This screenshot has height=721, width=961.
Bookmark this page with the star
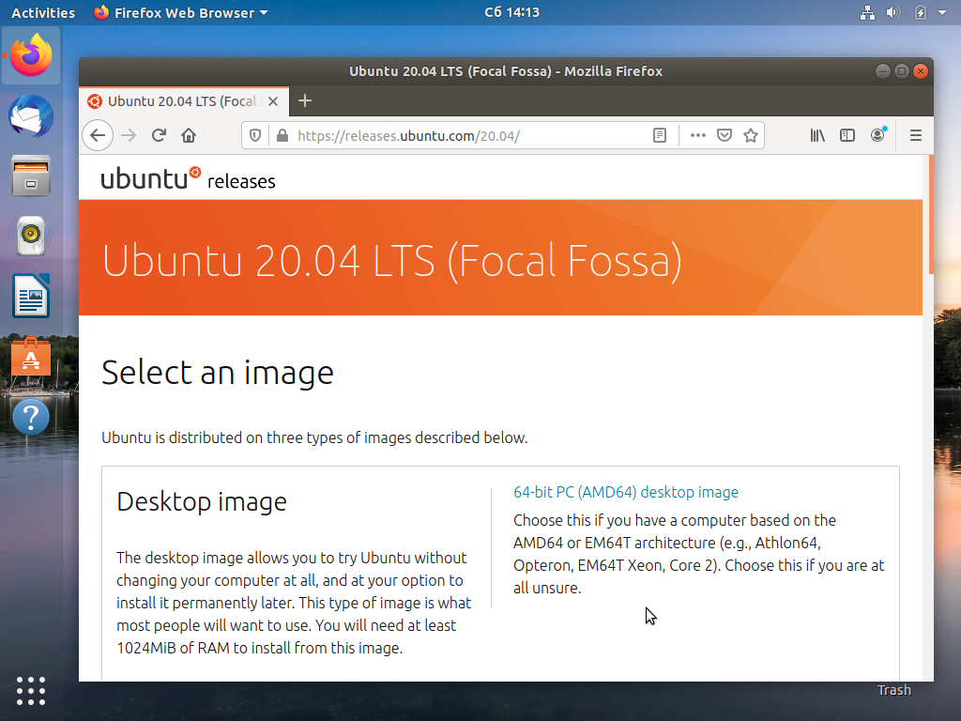751,135
